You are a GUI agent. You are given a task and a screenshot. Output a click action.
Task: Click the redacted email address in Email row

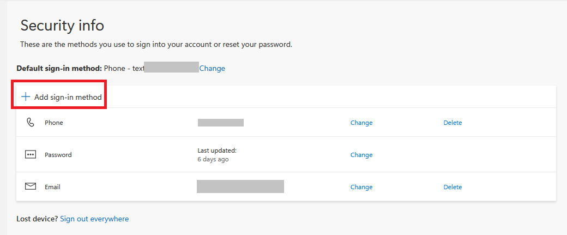(x=240, y=186)
